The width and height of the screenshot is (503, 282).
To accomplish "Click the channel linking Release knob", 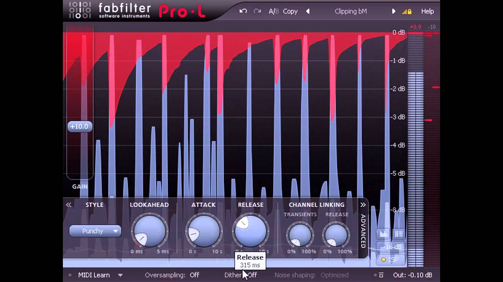I will click(x=336, y=235).
